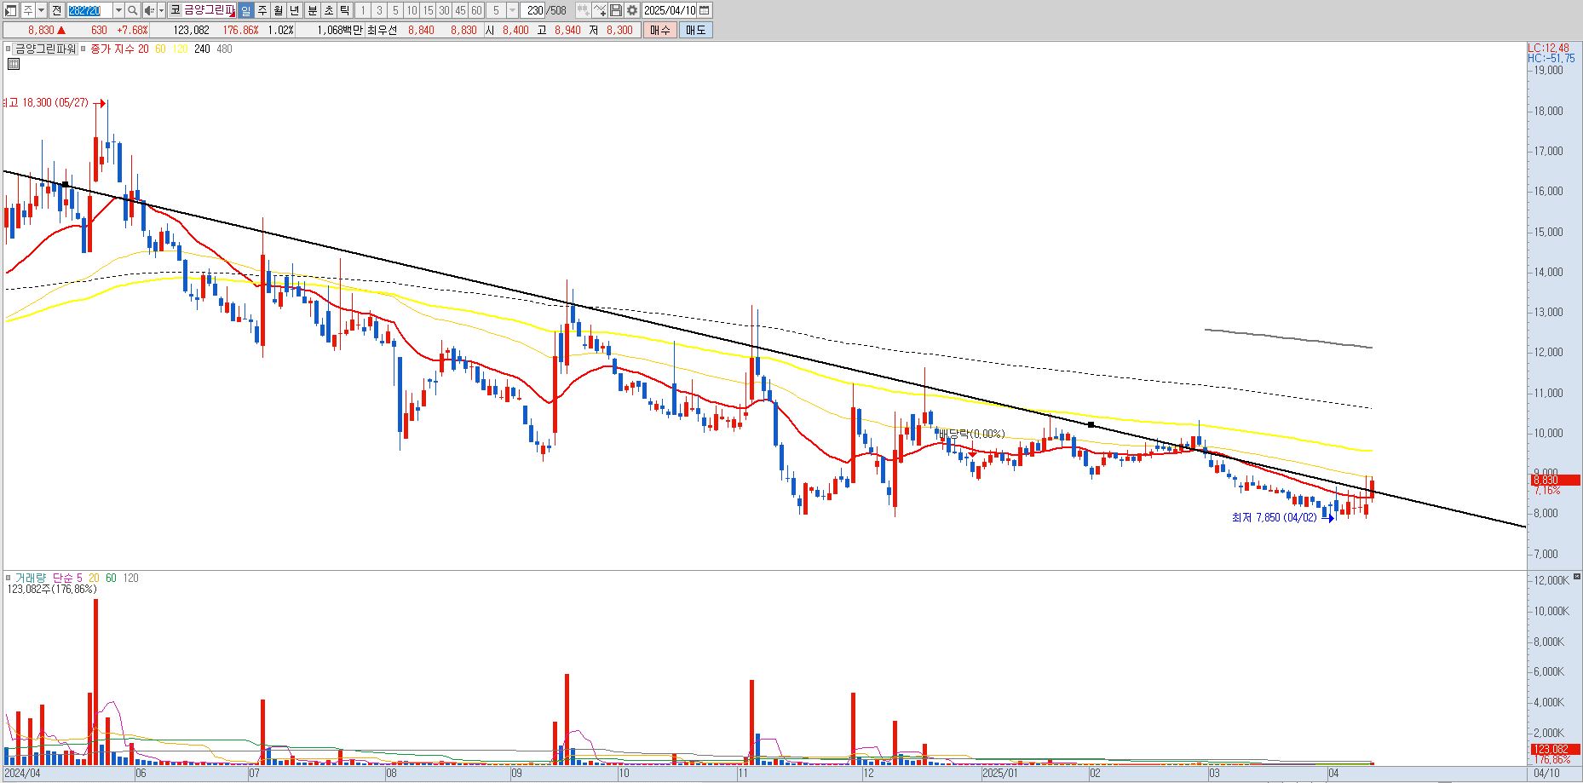Screen dimensions: 1583x783
Task: Open the chart settings gear icon
Action: tap(632, 10)
